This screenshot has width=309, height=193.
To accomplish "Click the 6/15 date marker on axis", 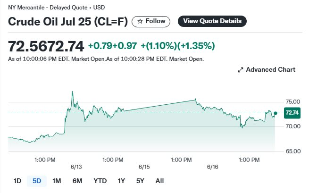I will click(144, 168).
